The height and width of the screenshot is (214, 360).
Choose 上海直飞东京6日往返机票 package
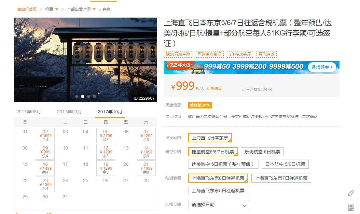tap(218, 178)
